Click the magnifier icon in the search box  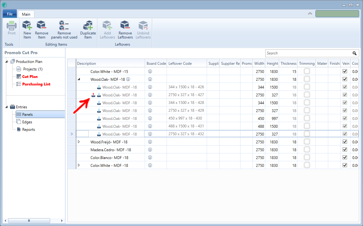tap(355, 53)
